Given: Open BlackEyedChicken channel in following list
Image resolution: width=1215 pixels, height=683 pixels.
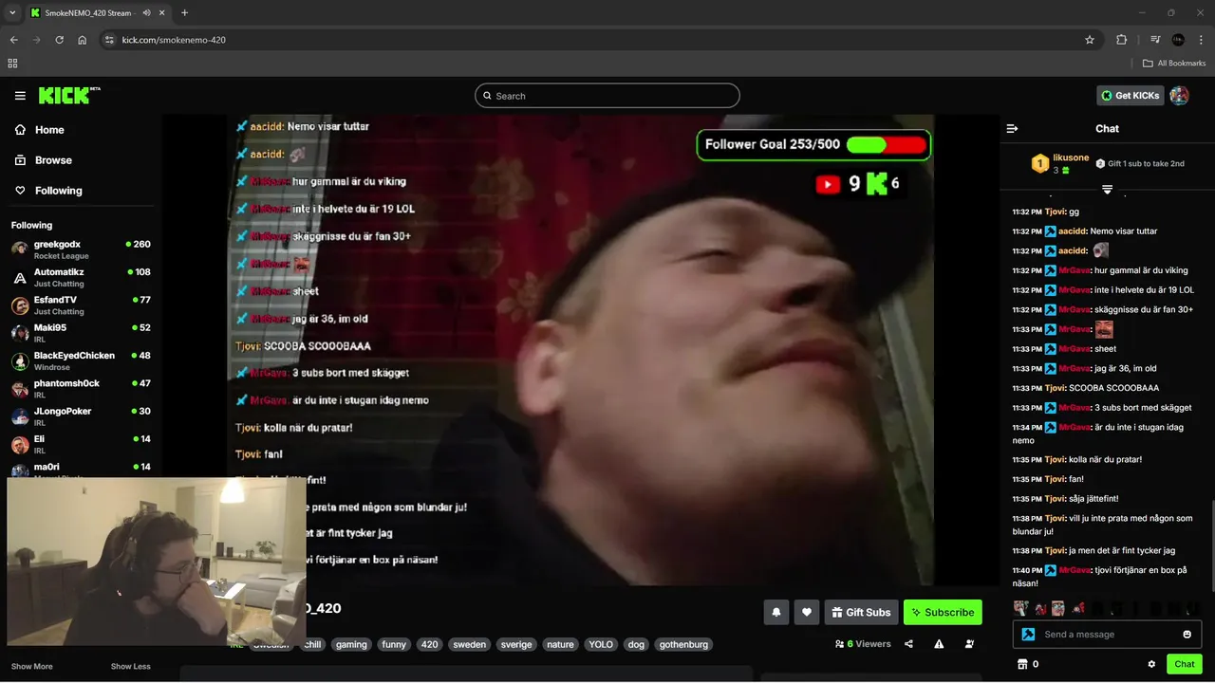Looking at the screenshot, I should point(81,360).
